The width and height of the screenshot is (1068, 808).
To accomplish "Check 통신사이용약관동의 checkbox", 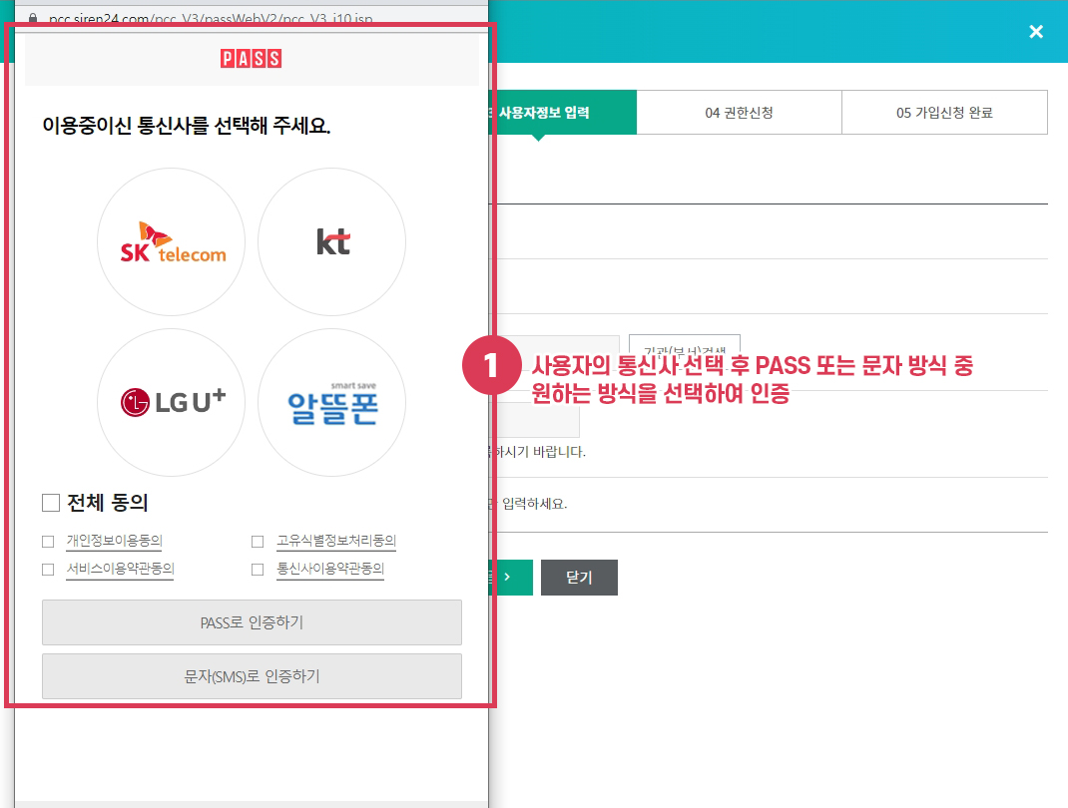I will [258, 570].
